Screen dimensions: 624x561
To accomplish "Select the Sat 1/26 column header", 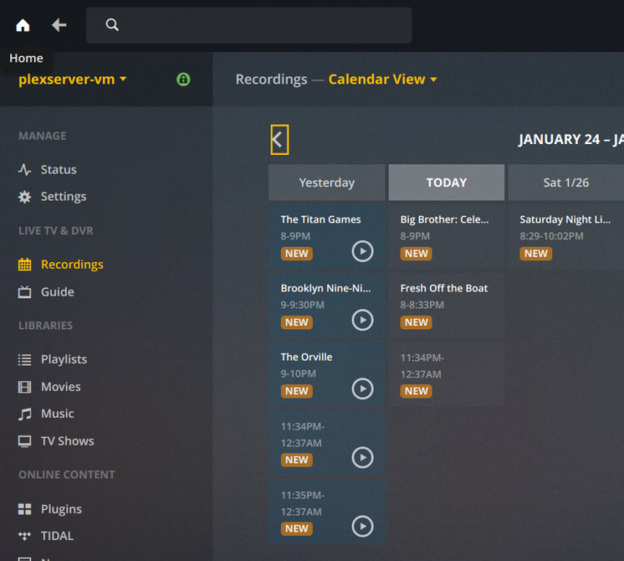I will pyautogui.click(x=566, y=183).
